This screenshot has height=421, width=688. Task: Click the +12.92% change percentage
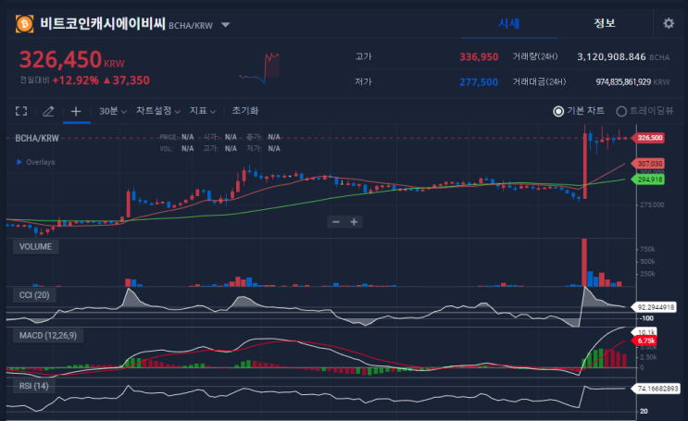coord(76,80)
